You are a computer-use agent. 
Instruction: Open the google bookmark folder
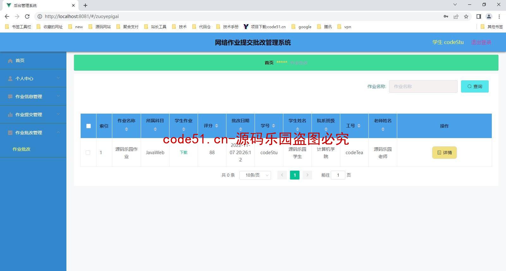click(x=301, y=27)
